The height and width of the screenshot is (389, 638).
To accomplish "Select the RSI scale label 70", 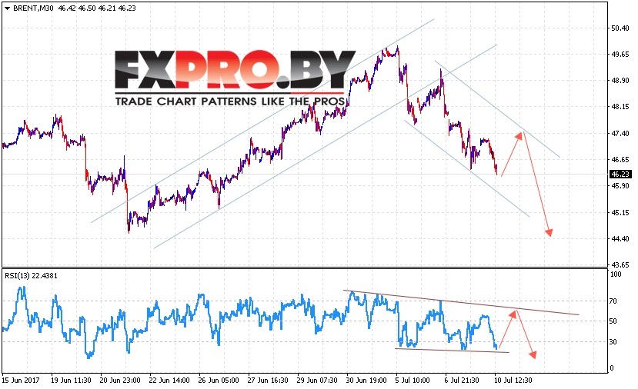I will tap(613, 301).
